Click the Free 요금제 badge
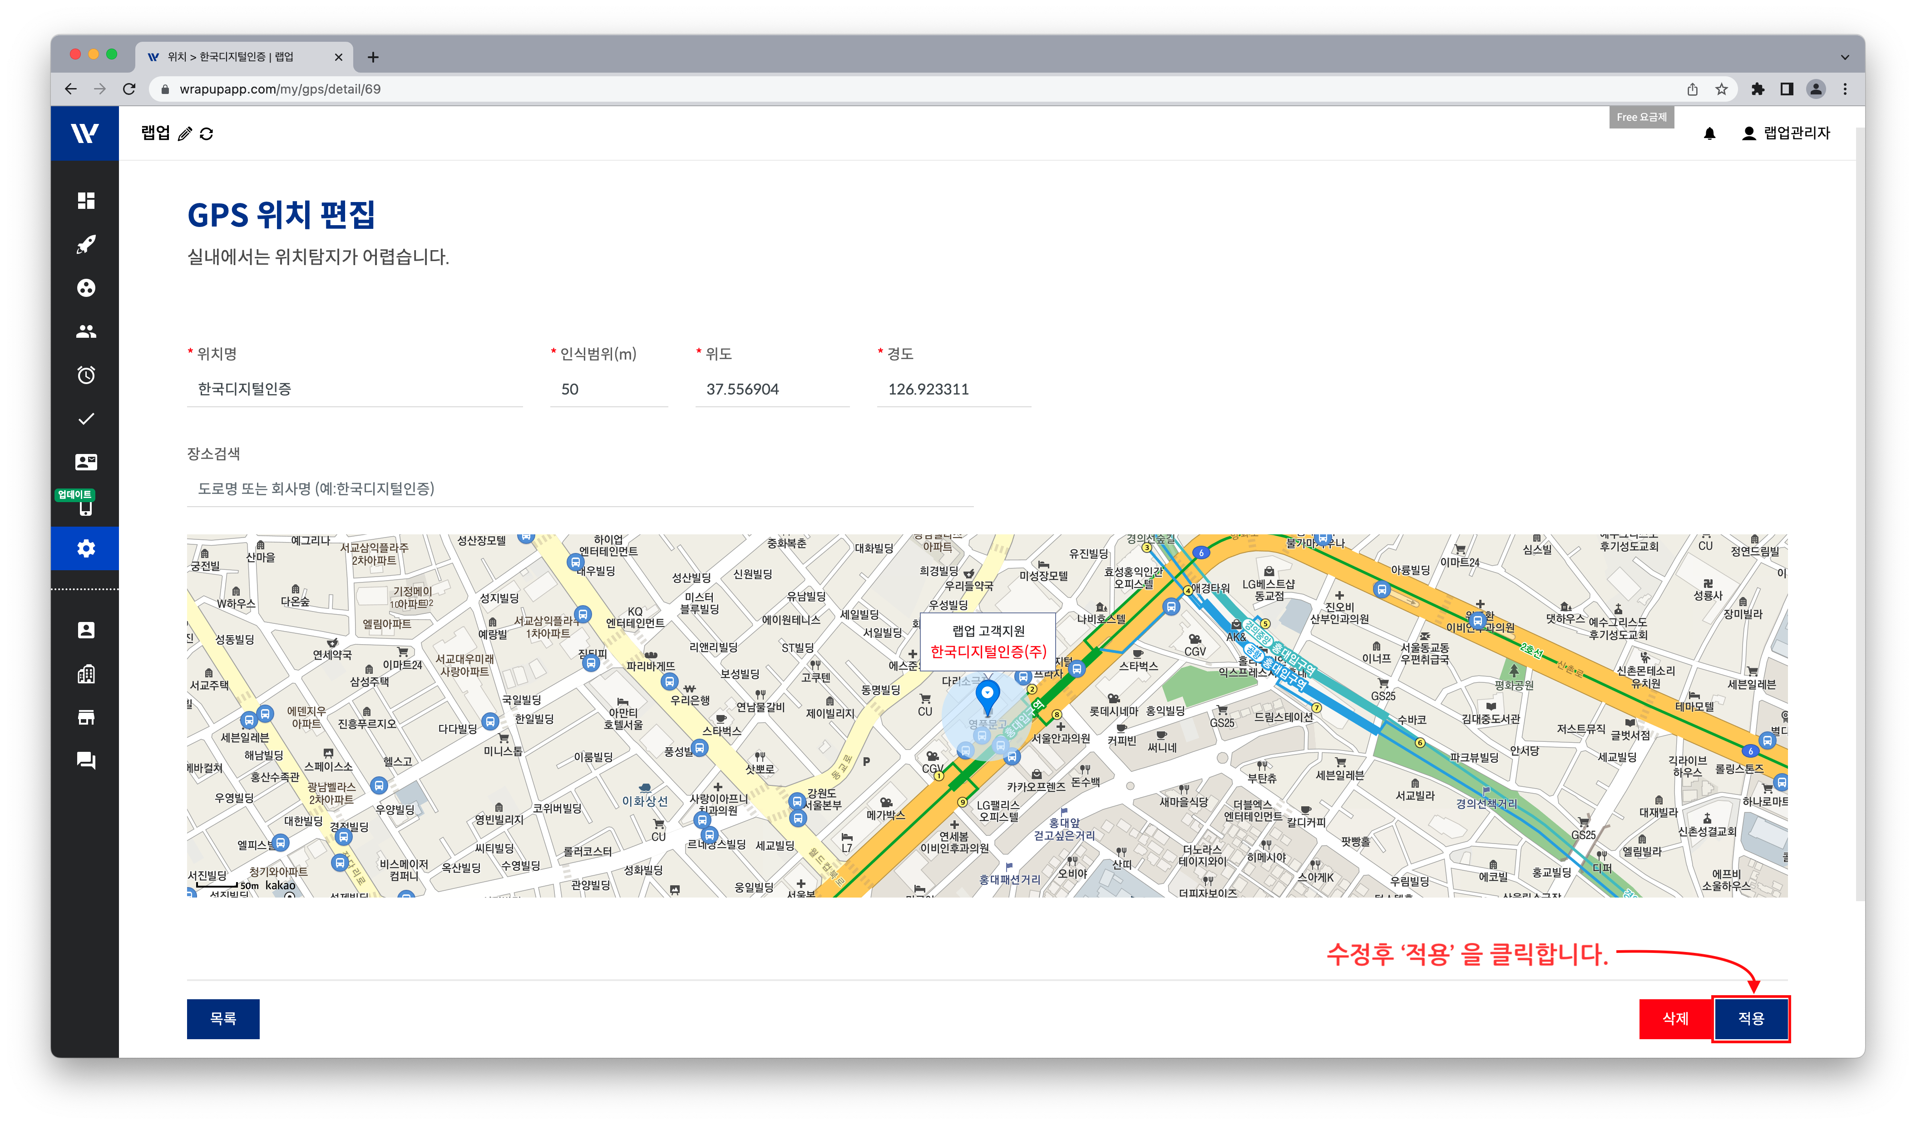 click(x=1641, y=117)
